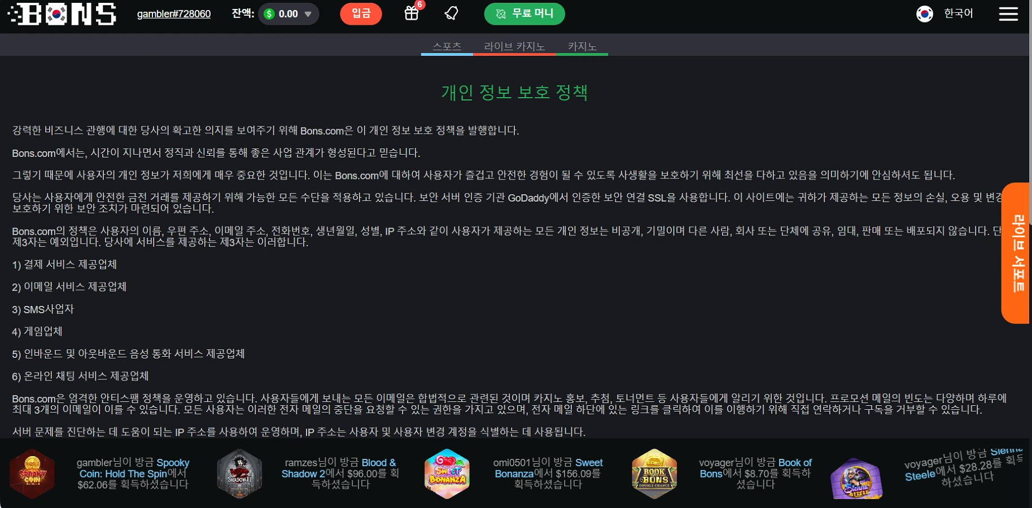The image size is (1032, 508).
Task: Open the 한국어 language selector
Action: [959, 14]
